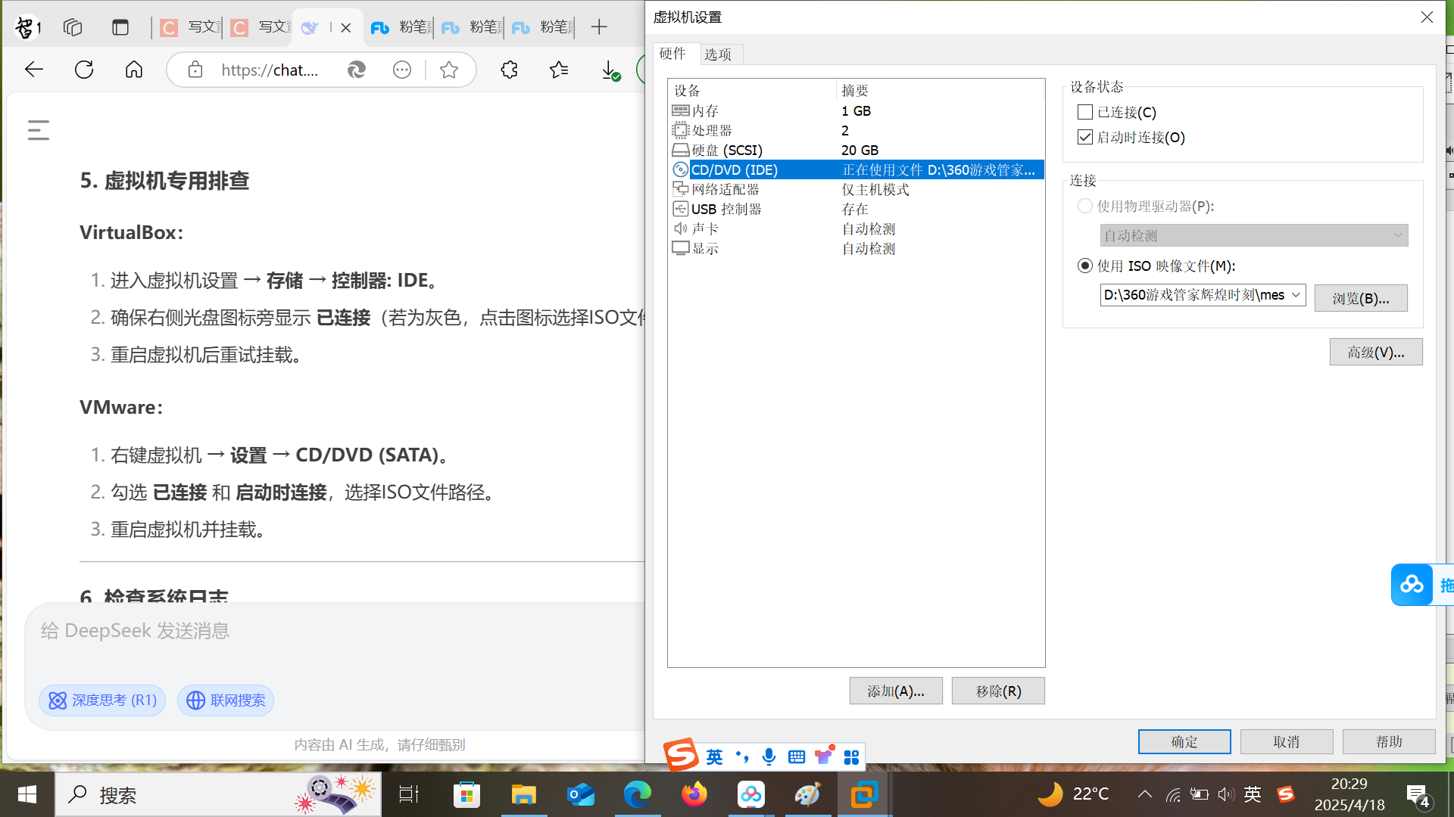
Task: Uncheck 启动时连接(O) checkbox
Action: pyautogui.click(x=1084, y=137)
